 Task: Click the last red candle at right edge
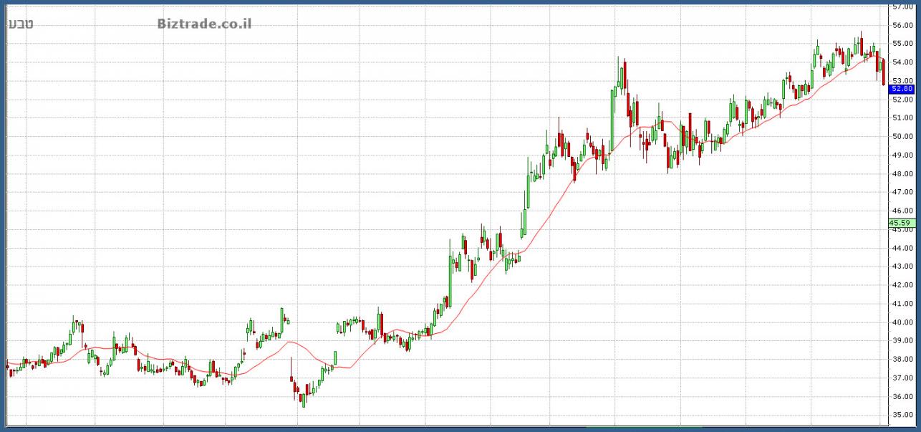(883, 72)
